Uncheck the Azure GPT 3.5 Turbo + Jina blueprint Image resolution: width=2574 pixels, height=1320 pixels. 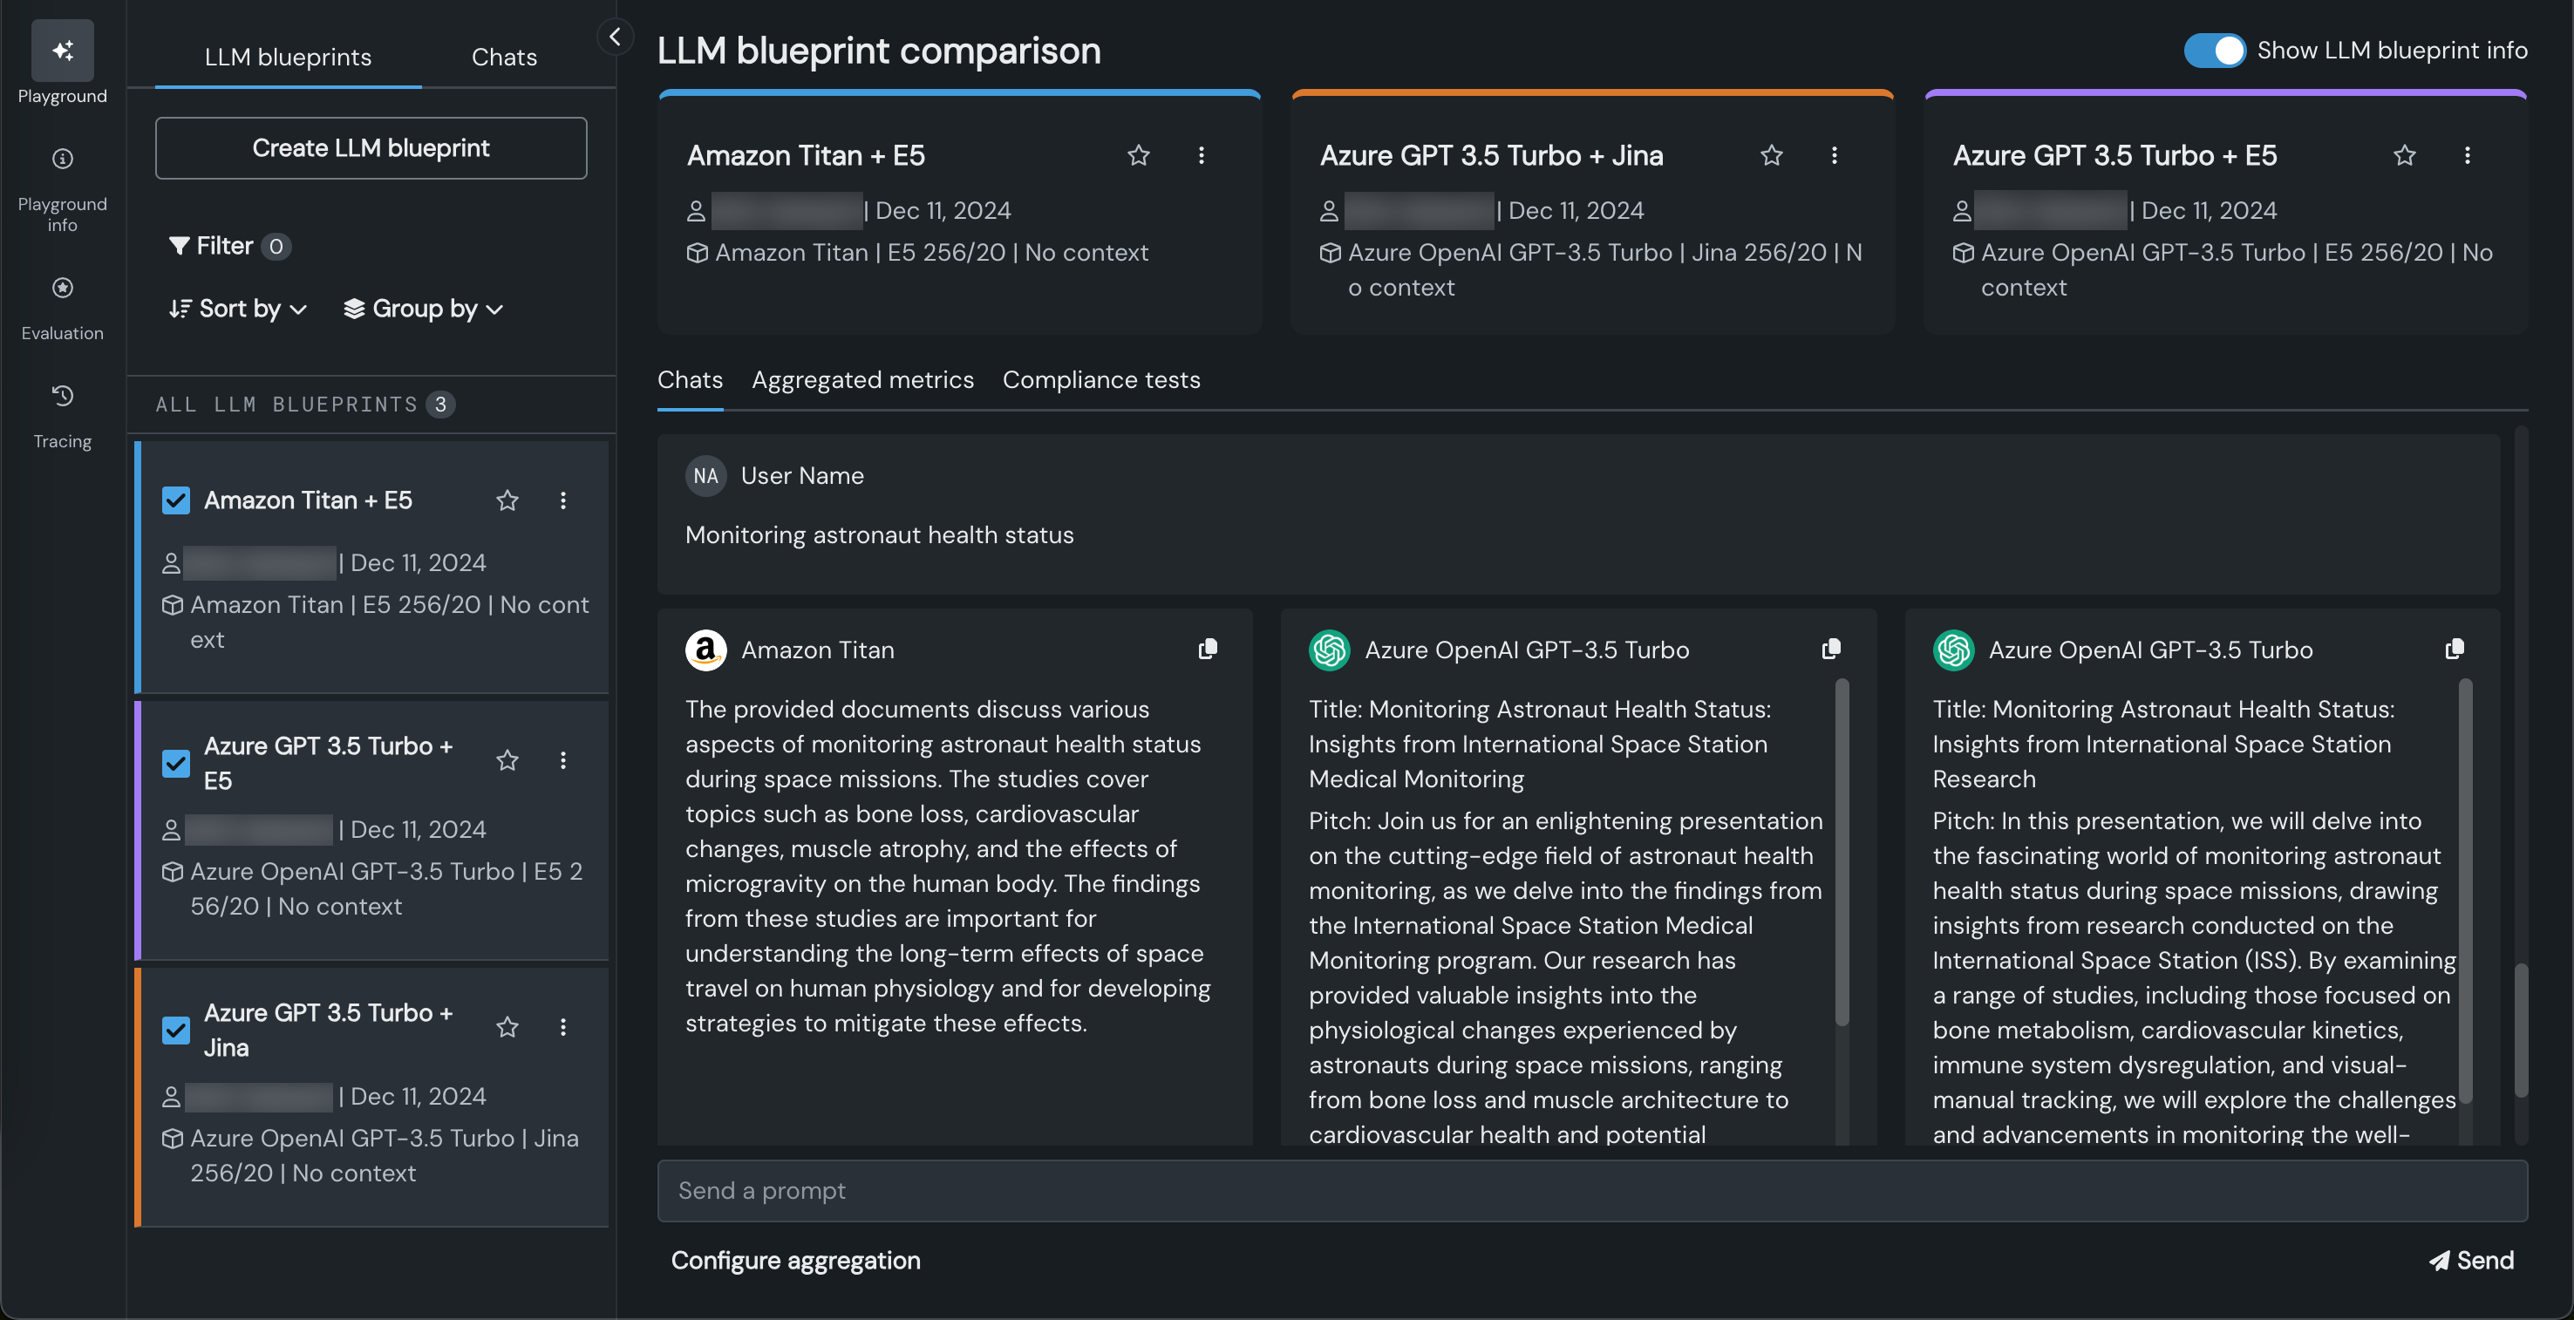176,1029
